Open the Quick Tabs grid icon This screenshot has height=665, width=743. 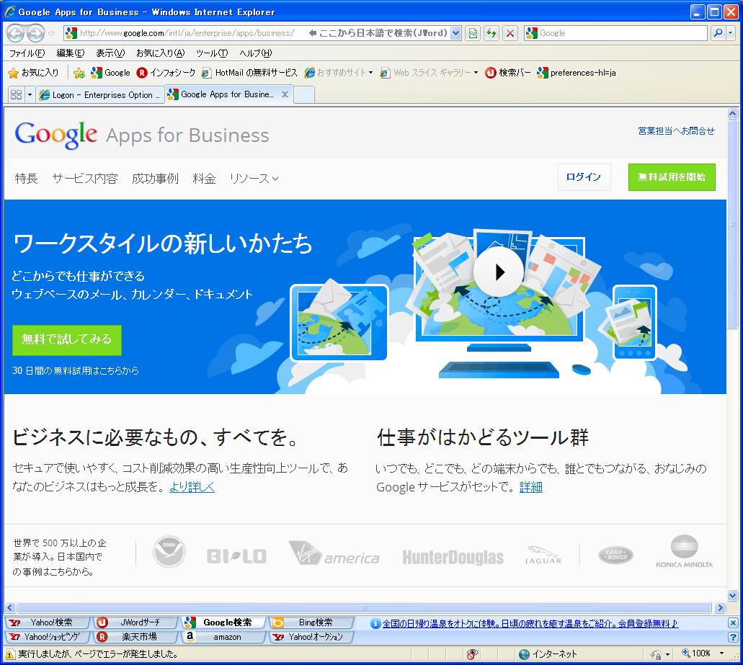pos(16,94)
